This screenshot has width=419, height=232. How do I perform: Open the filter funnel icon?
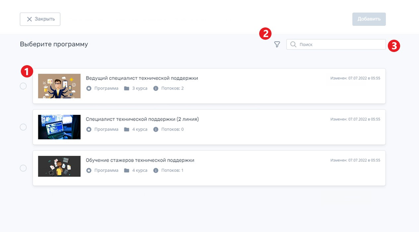coord(277,45)
